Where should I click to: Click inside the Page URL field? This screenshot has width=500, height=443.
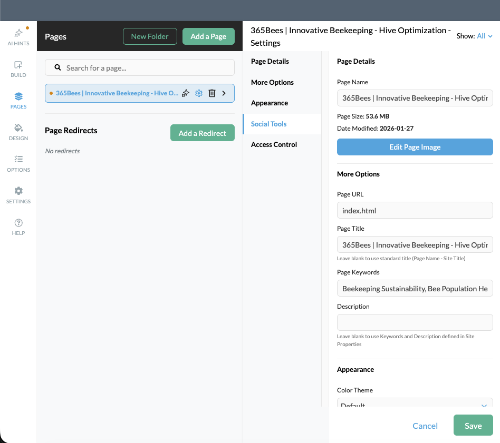click(415, 210)
